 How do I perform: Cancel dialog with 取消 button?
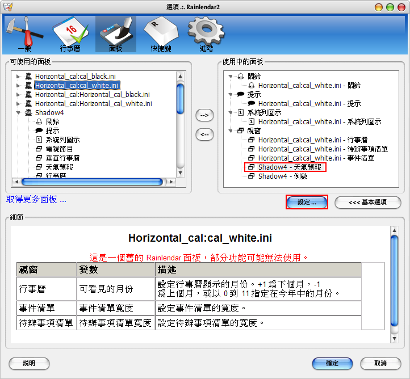coord(380,363)
